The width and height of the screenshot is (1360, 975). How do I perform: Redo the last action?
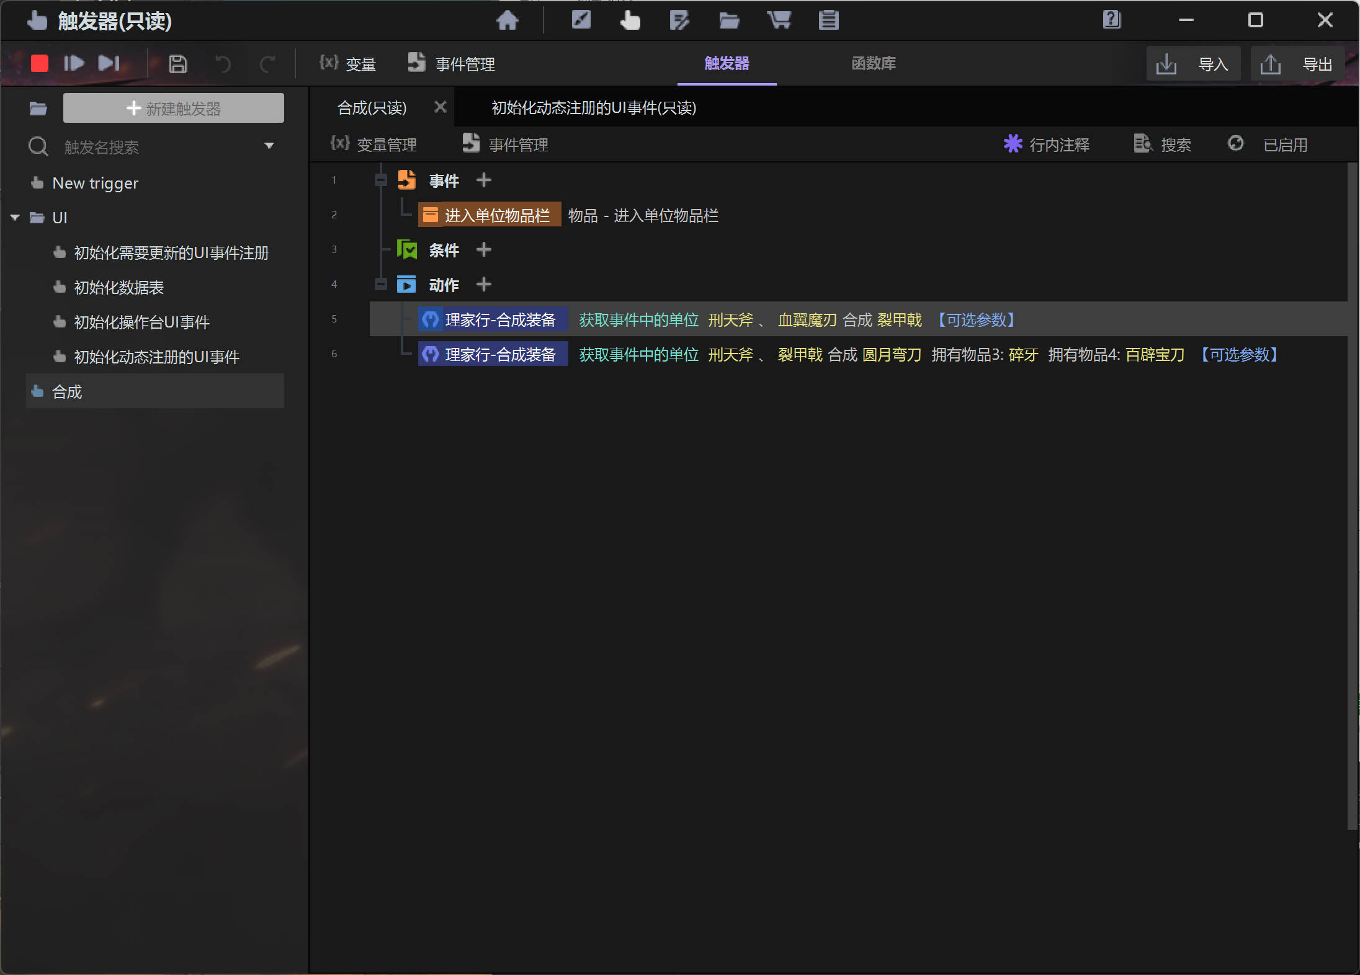(267, 64)
